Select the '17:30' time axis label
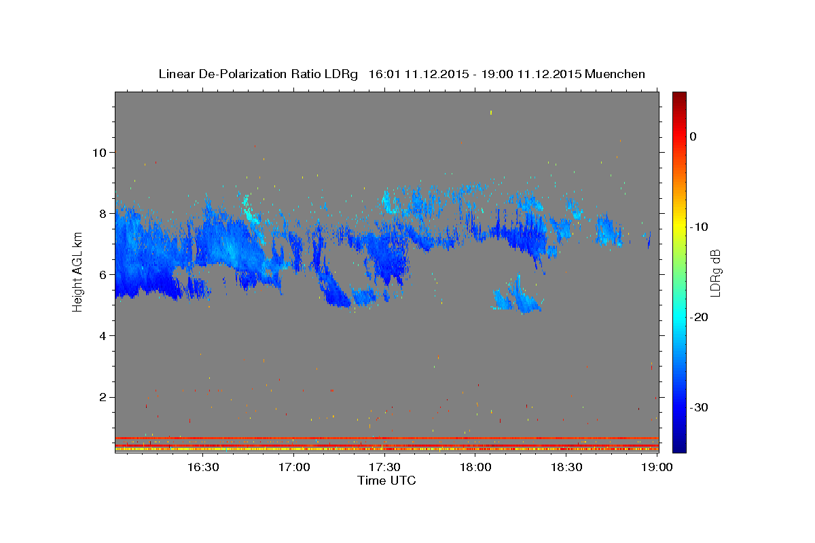 click(x=384, y=467)
